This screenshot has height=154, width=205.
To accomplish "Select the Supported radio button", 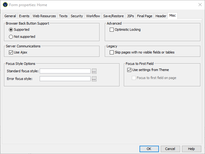I will click(11, 30).
